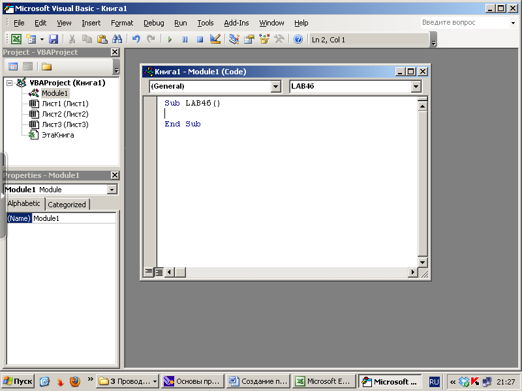Toggle Folders icon in Project panel

[x=46, y=66]
